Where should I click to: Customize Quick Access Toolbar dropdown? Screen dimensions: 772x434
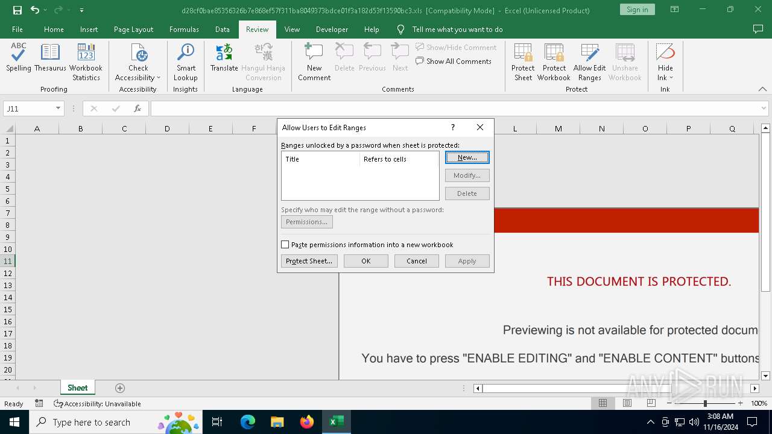tap(81, 10)
